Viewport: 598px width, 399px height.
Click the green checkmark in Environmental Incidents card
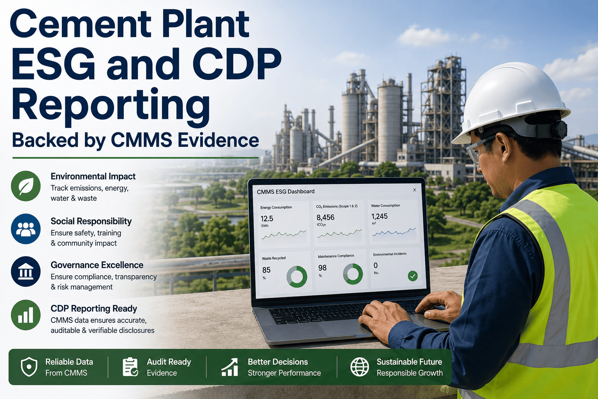413,276
